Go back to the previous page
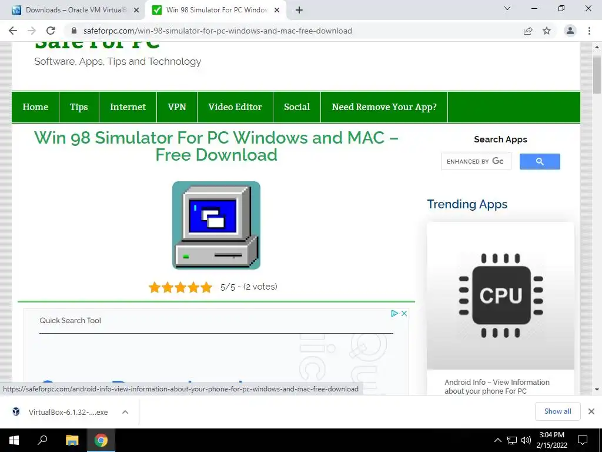The height and width of the screenshot is (452, 602). coord(13,31)
